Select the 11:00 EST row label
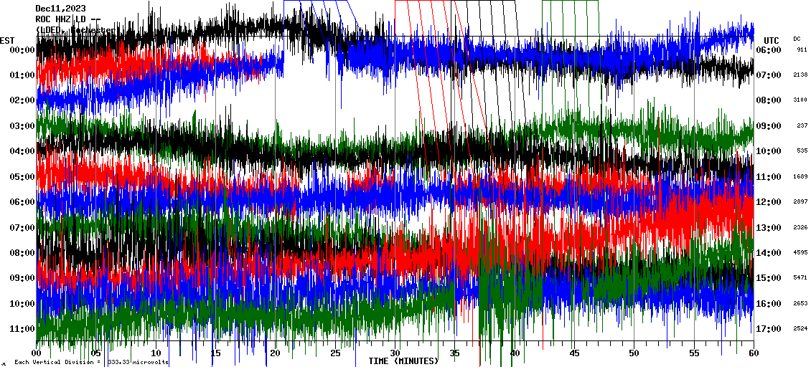Screen dimensions: 811x372 22,329
